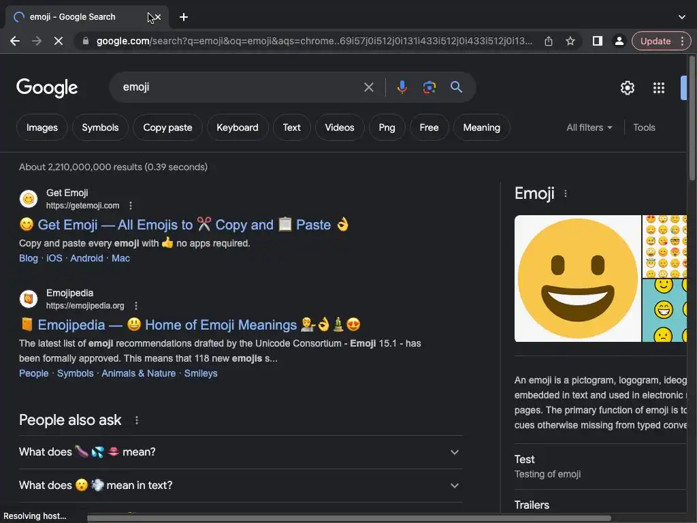Open the Chrome profile avatar
This screenshot has width=697, height=523.
(619, 41)
